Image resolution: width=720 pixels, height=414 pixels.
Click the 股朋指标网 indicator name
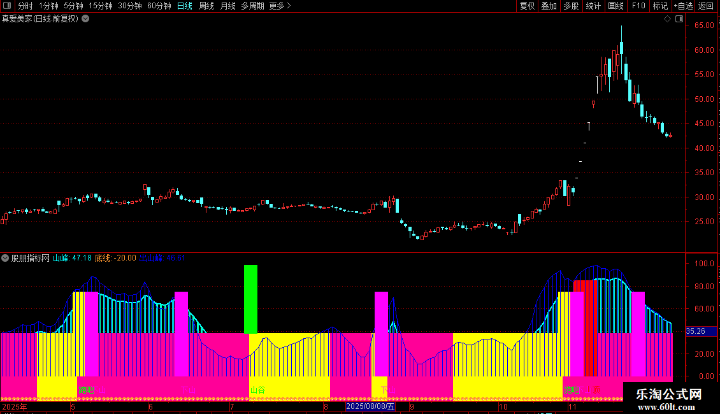31,258
